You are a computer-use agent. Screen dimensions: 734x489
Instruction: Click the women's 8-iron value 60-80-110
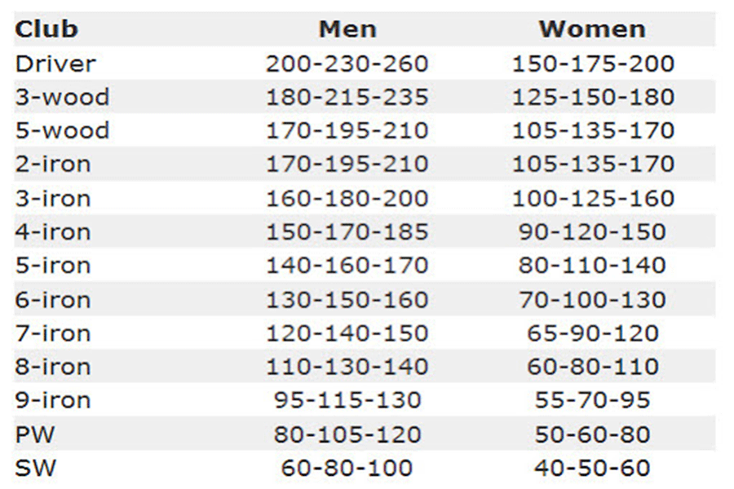pos(593,367)
